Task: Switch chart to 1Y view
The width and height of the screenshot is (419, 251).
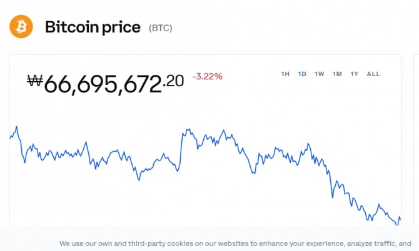Action: point(355,74)
